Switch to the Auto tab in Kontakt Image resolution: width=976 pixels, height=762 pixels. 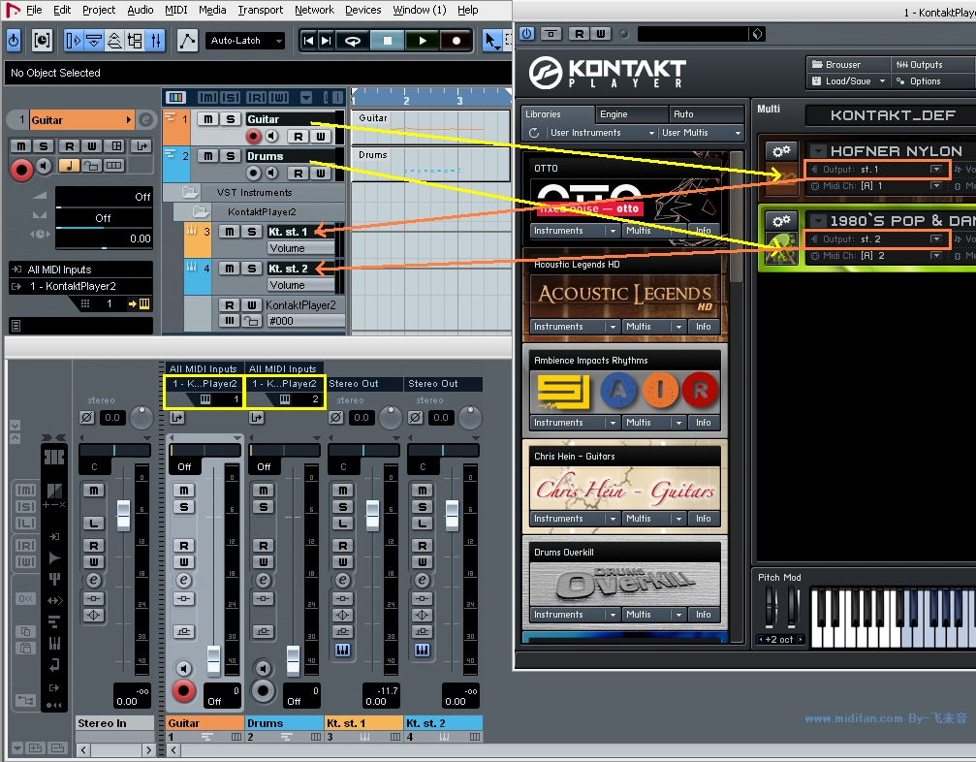coord(707,114)
